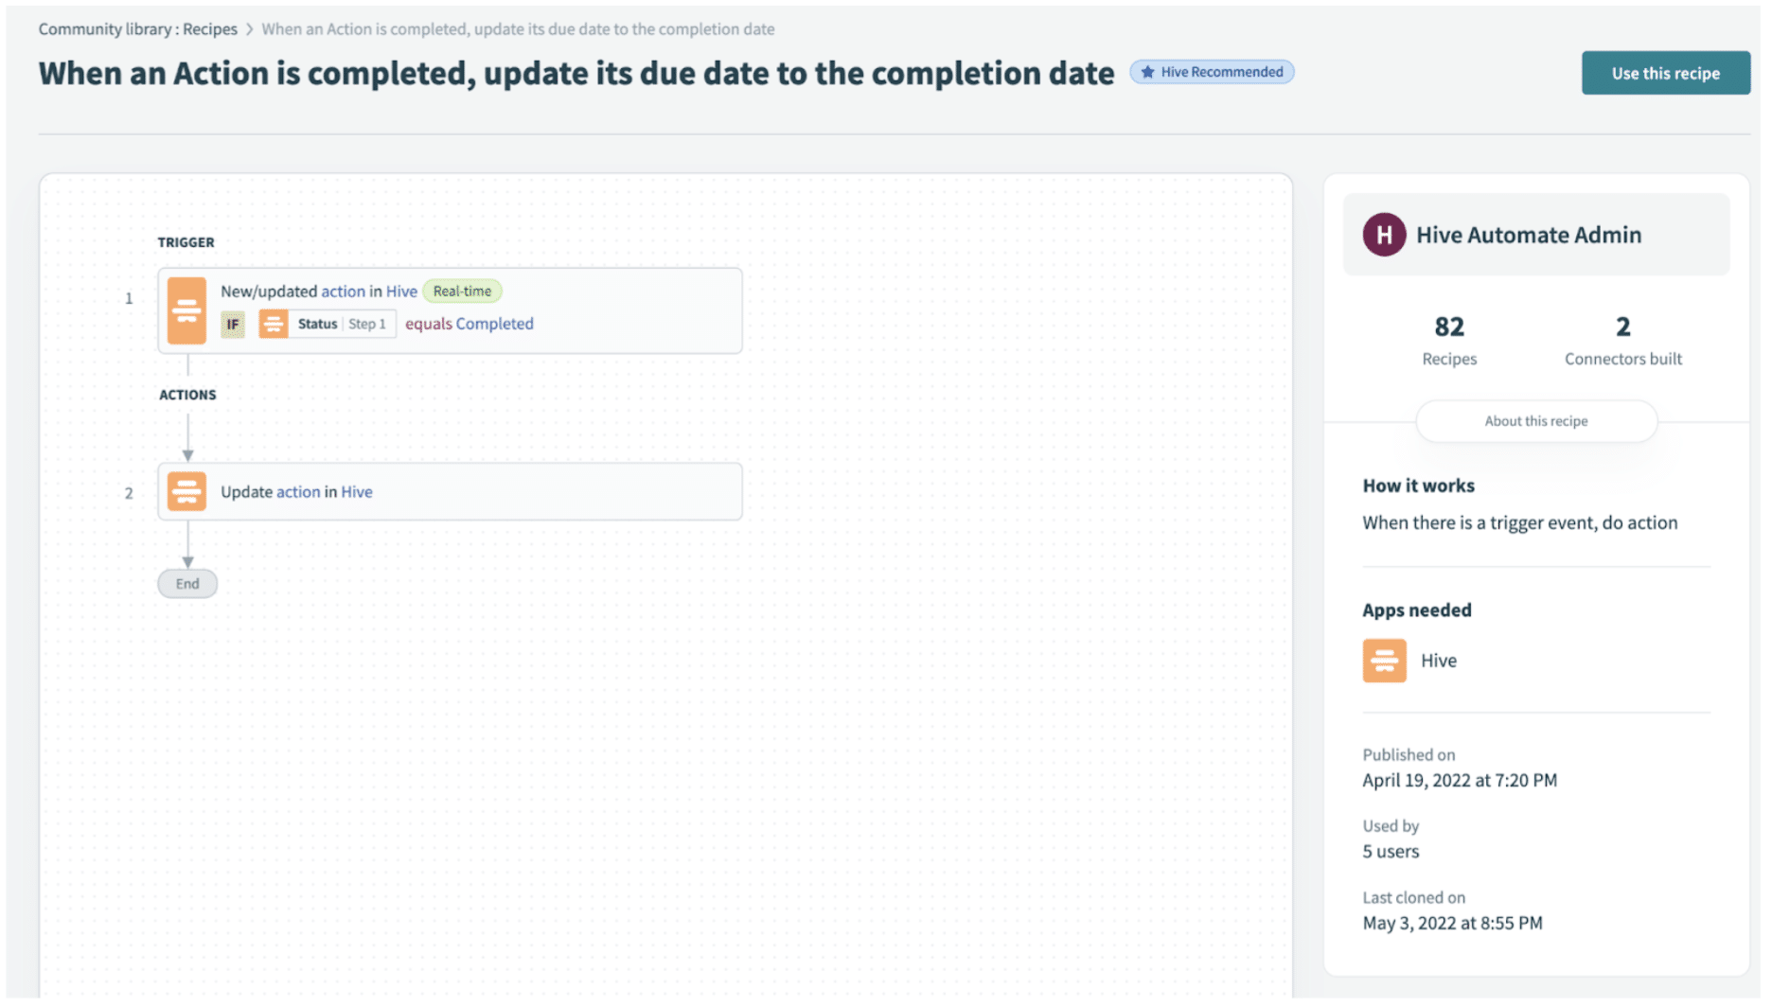Open Community library : Recipes breadcrumb
This screenshot has height=1007, width=1772.
137,28
